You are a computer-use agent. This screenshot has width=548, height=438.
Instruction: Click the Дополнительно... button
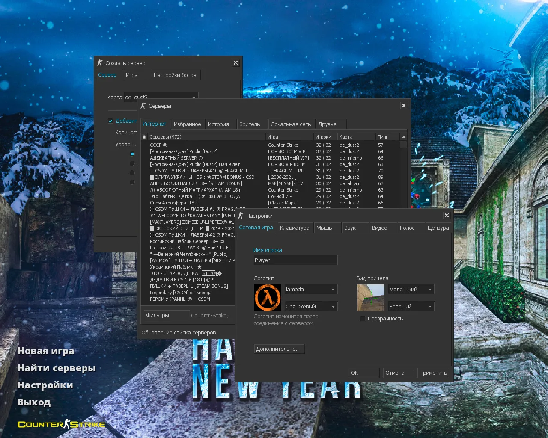coord(278,349)
